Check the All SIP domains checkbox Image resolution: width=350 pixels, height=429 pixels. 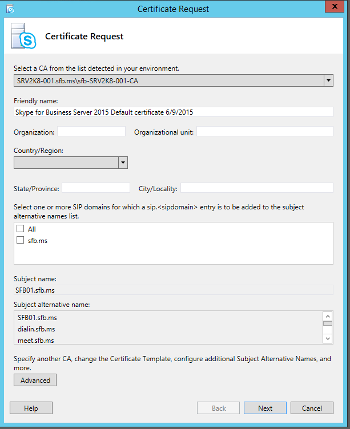pos(21,229)
